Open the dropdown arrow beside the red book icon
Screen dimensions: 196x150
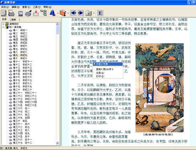[68, 13]
